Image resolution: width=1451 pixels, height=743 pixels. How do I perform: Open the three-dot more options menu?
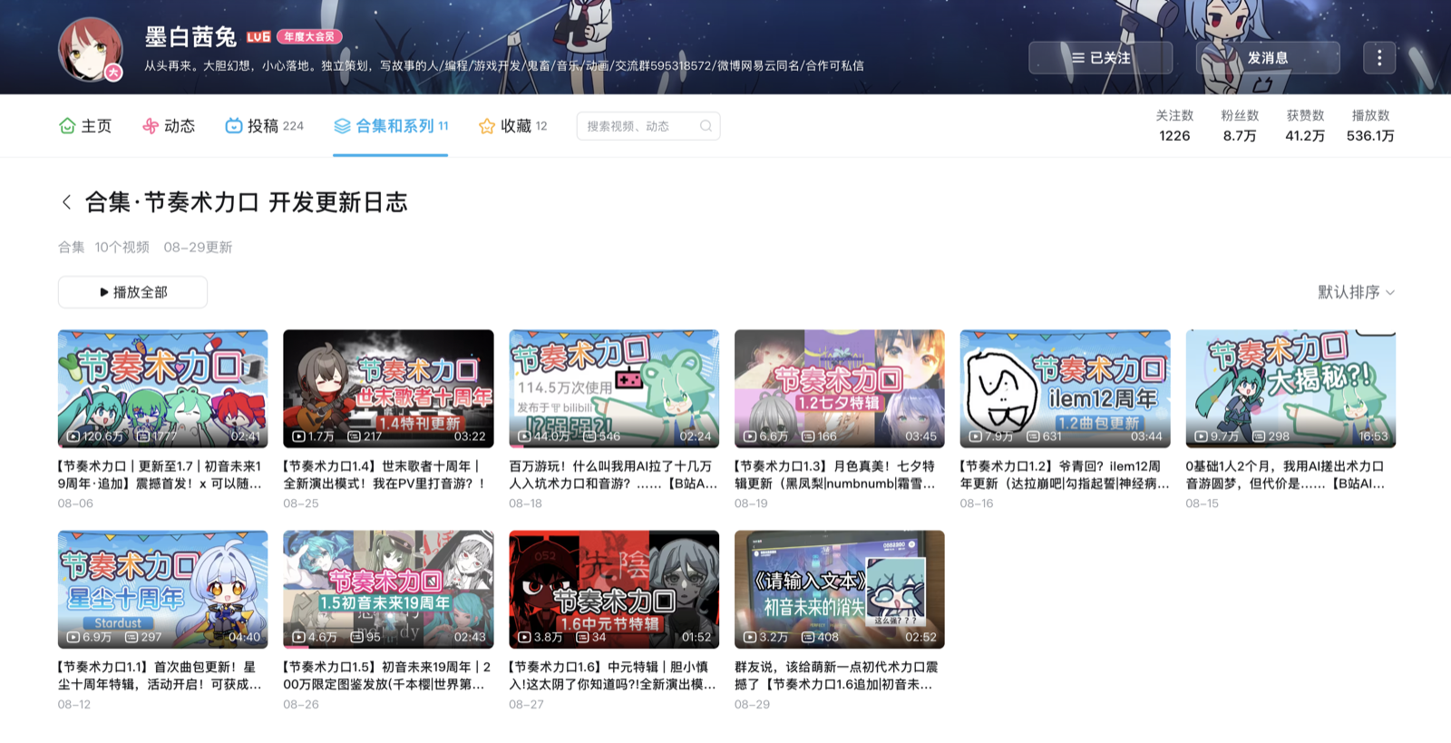(x=1379, y=58)
